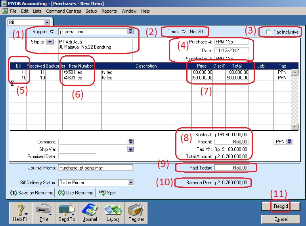Click the Use Recurring button
The image size is (306, 226).
pos(76,193)
